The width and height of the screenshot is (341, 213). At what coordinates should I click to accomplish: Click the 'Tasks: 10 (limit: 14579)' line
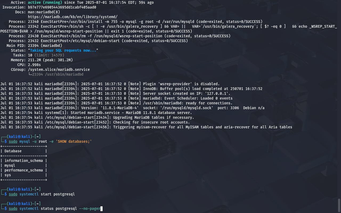pyautogui.click(x=39, y=55)
